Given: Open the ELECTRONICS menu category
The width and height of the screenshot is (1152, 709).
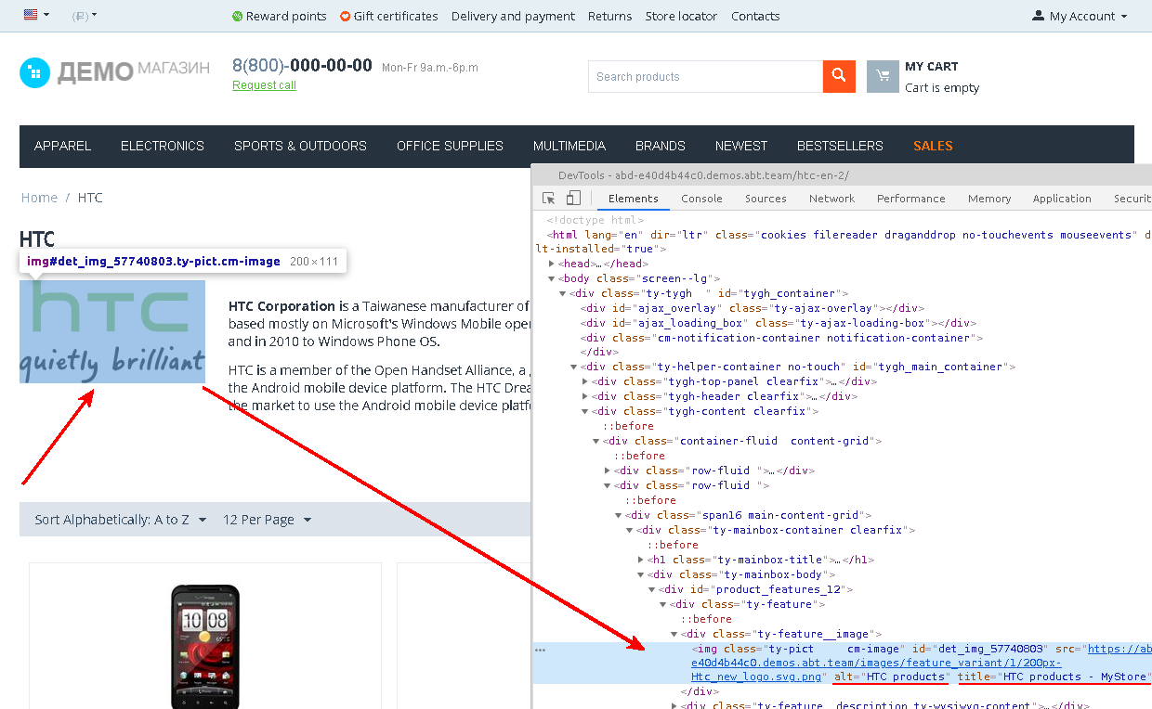Looking at the screenshot, I should pyautogui.click(x=162, y=146).
